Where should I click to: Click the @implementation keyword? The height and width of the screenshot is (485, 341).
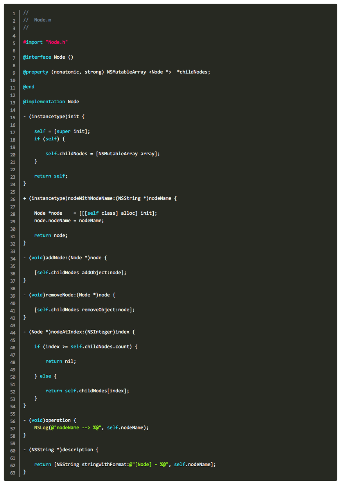[x=44, y=102]
